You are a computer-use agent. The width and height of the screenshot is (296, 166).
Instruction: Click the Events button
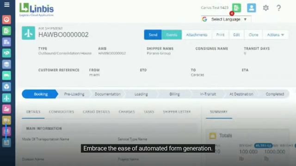click(172, 35)
